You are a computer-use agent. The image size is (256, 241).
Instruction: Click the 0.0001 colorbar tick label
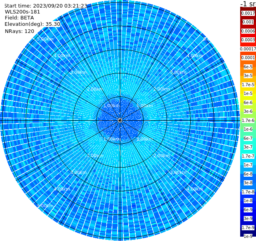click(x=248, y=58)
